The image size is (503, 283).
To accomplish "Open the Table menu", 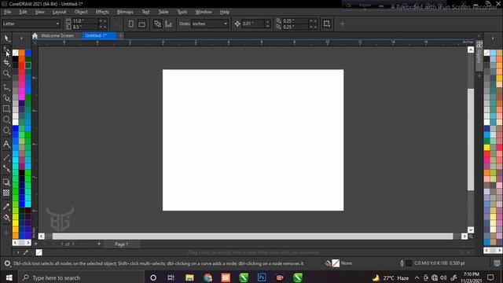I will 163,12.
